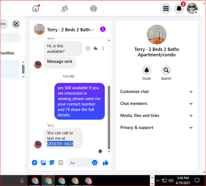Expand Media, files and links section
The height and width of the screenshot is (186, 206).
(x=157, y=116)
